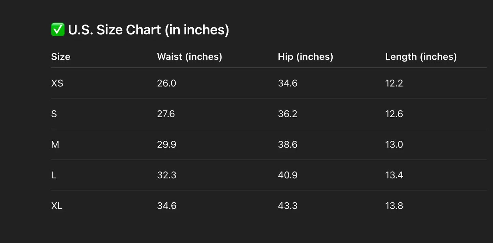Image resolution: width=493 pixels, height=243 pixels.
Task: Click the Length (inches) column header
Action: pos(421,57)
